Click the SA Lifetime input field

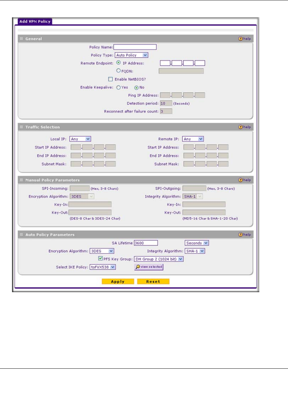coord(146,243)
